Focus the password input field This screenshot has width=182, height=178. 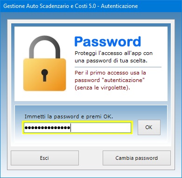tap(77, 128)
